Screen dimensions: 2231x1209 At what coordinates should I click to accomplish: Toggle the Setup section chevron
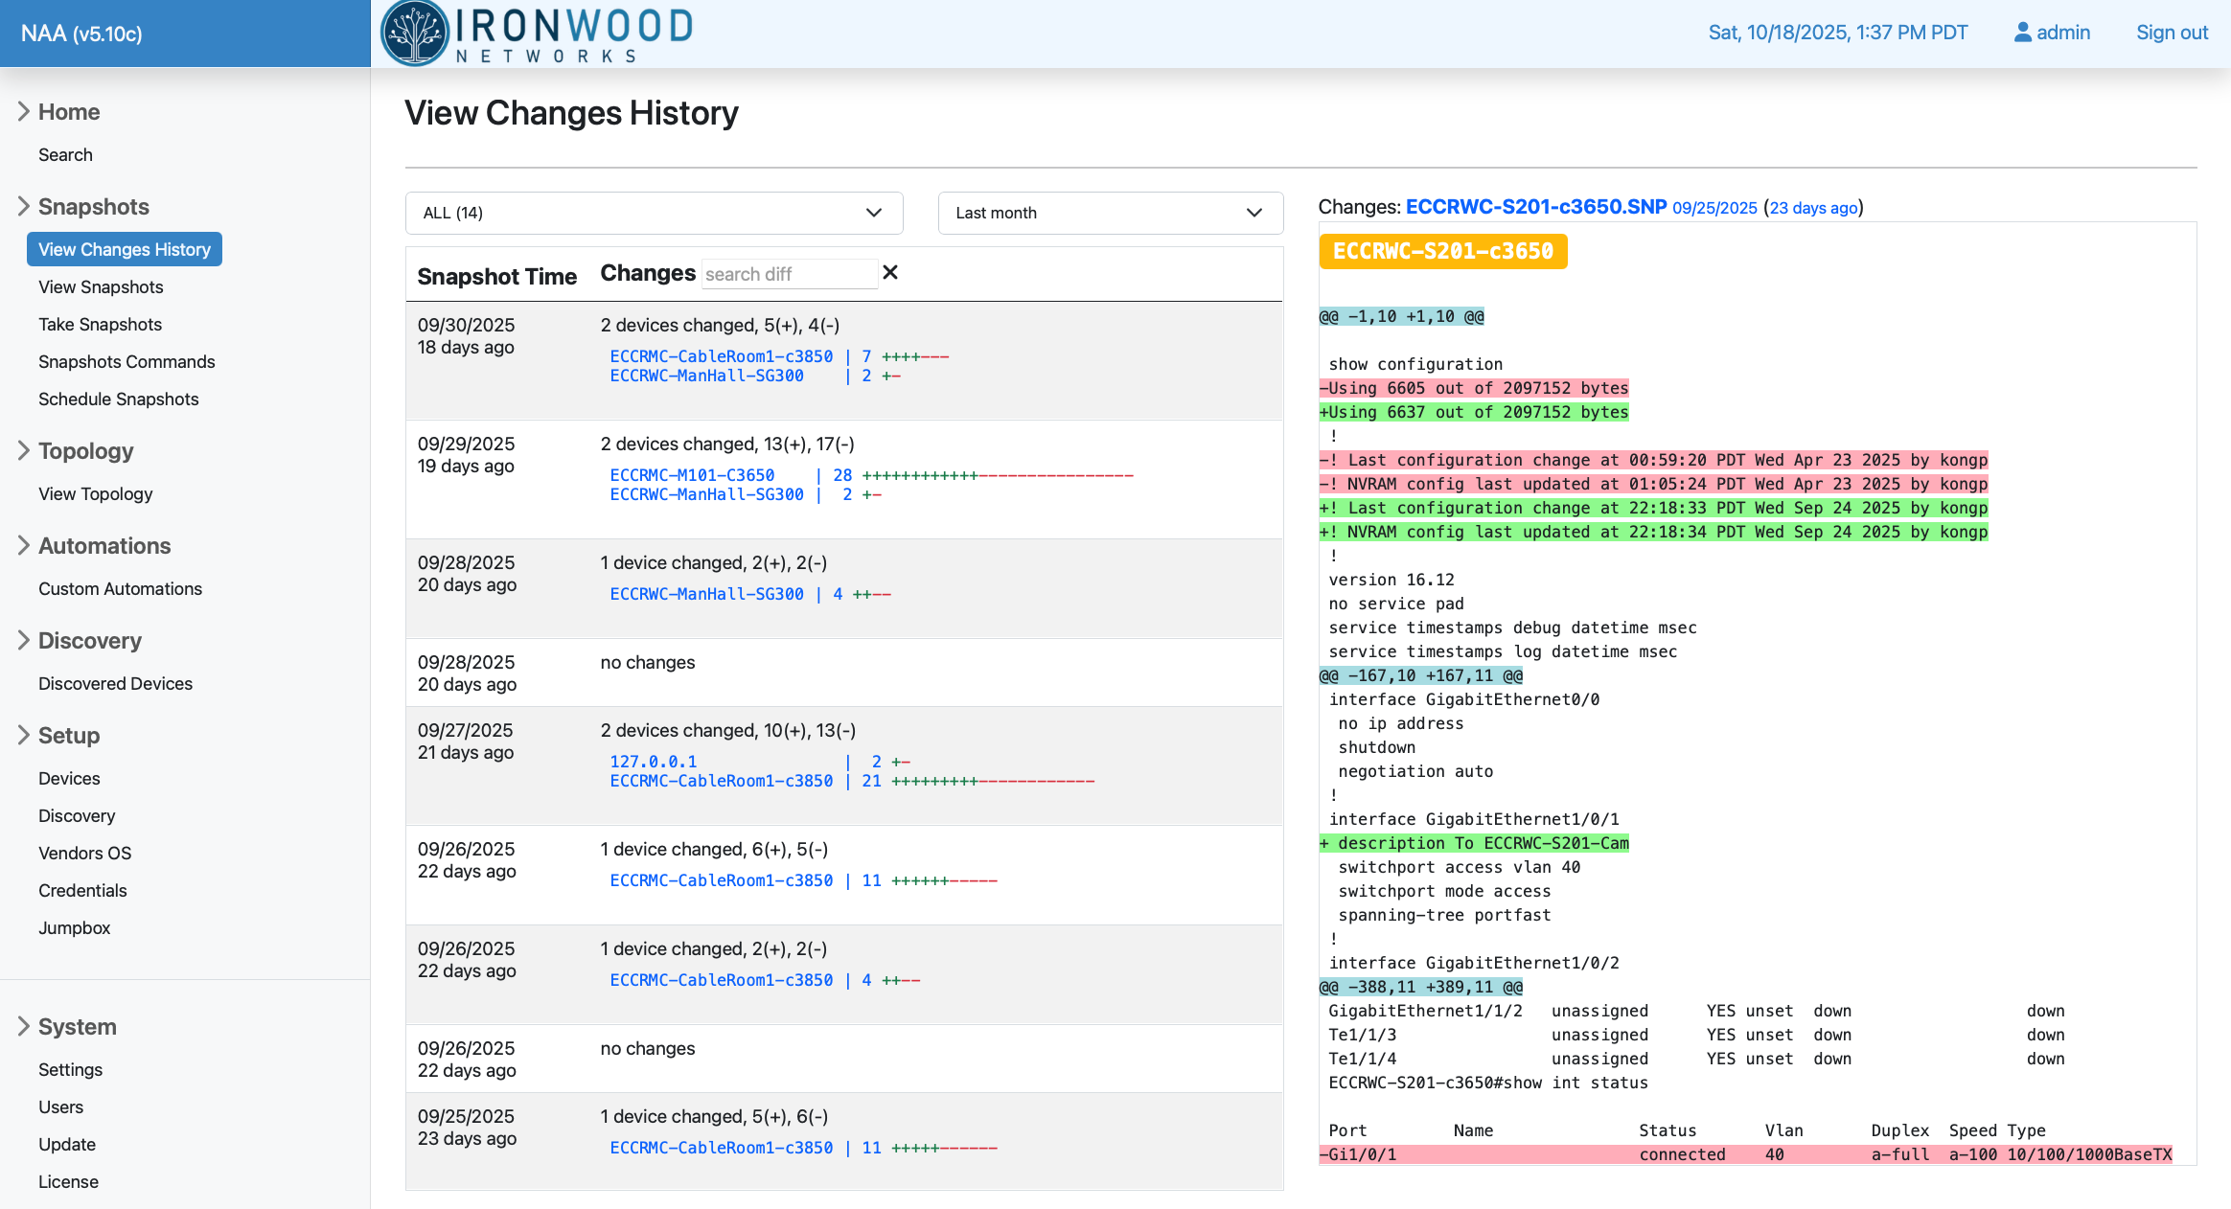coord(24,735)
